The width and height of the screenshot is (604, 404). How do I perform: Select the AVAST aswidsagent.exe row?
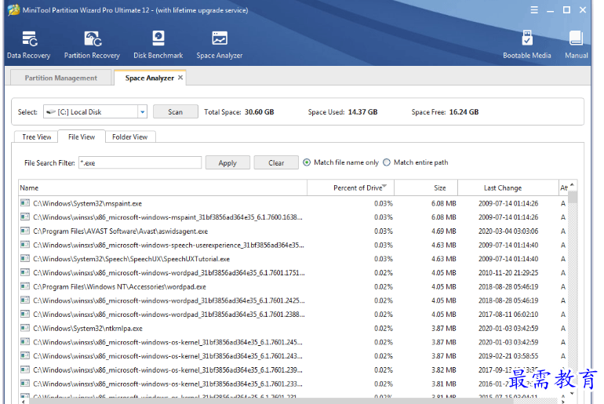coord(293,231)
